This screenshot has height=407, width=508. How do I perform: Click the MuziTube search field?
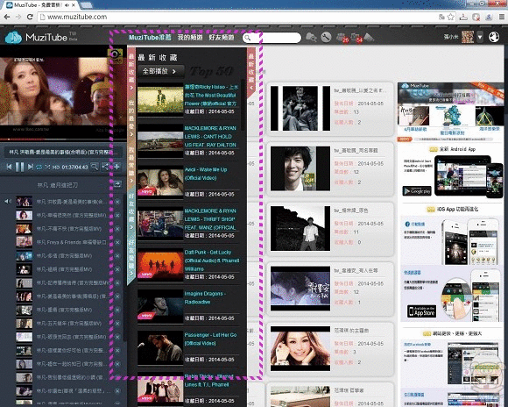tap(272, 38)
